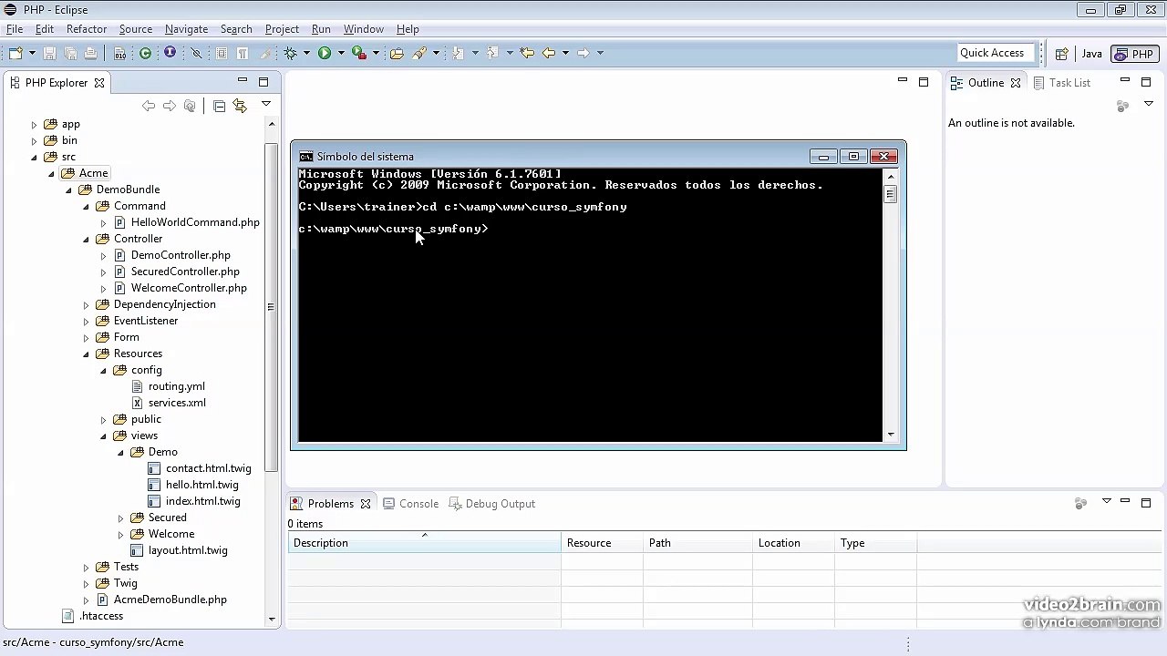Image resolution: width=1167 pixels, height=656 pixels.
Task: Click the green C class toolbar icon
Action: pos(145,54)
